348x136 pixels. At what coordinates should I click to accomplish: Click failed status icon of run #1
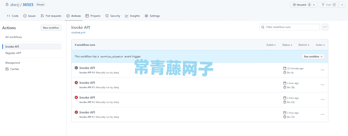tap(76, 112)
